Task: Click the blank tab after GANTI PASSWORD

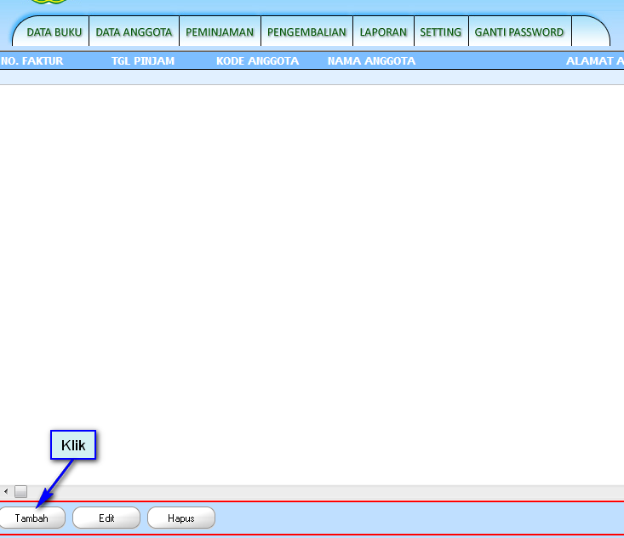Action: tap(589, 32)
